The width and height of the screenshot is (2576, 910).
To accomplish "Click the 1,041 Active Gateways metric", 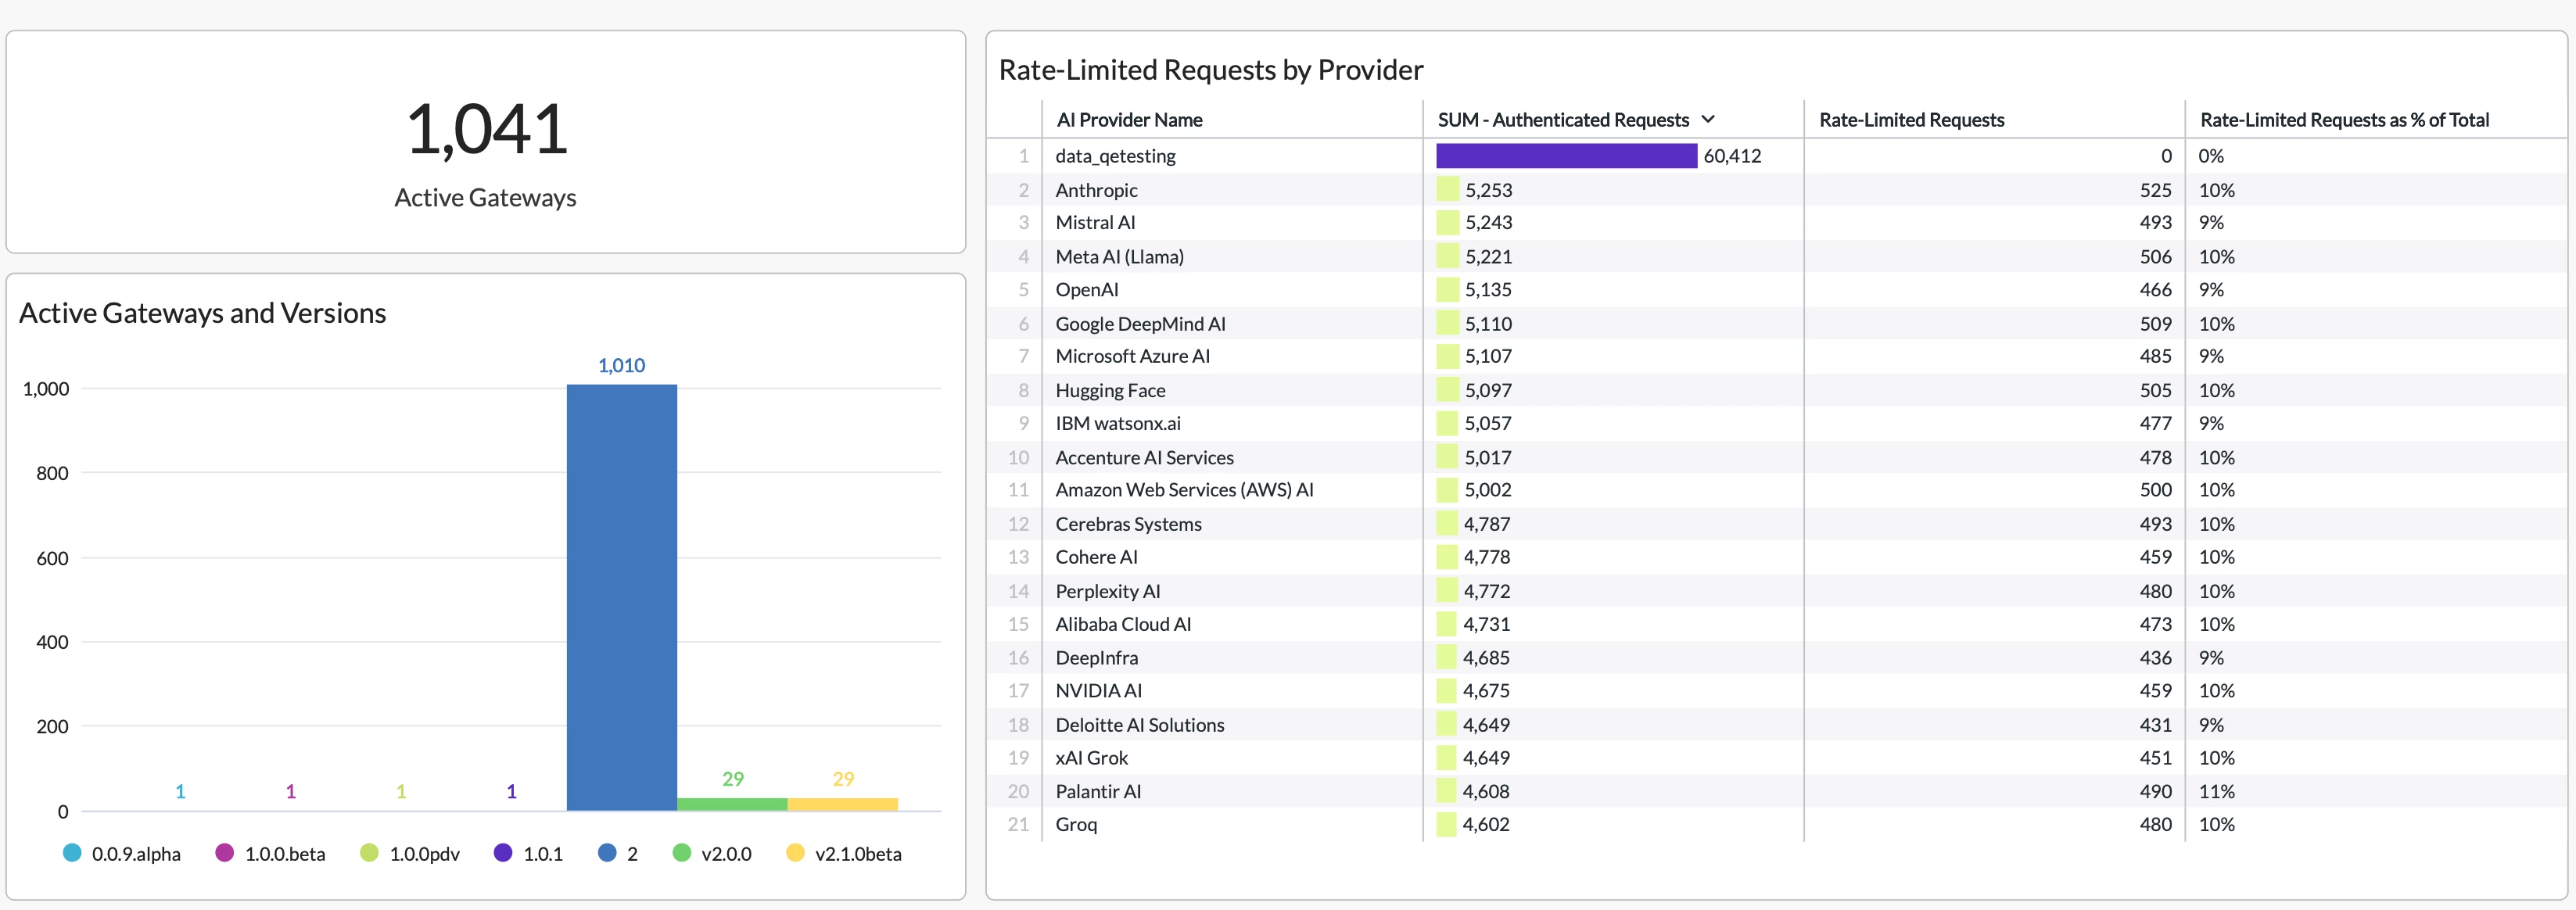I will 486,130.
